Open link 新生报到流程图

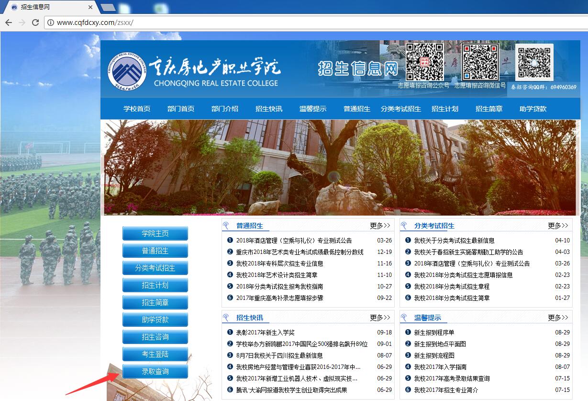[x=434, y=355]
